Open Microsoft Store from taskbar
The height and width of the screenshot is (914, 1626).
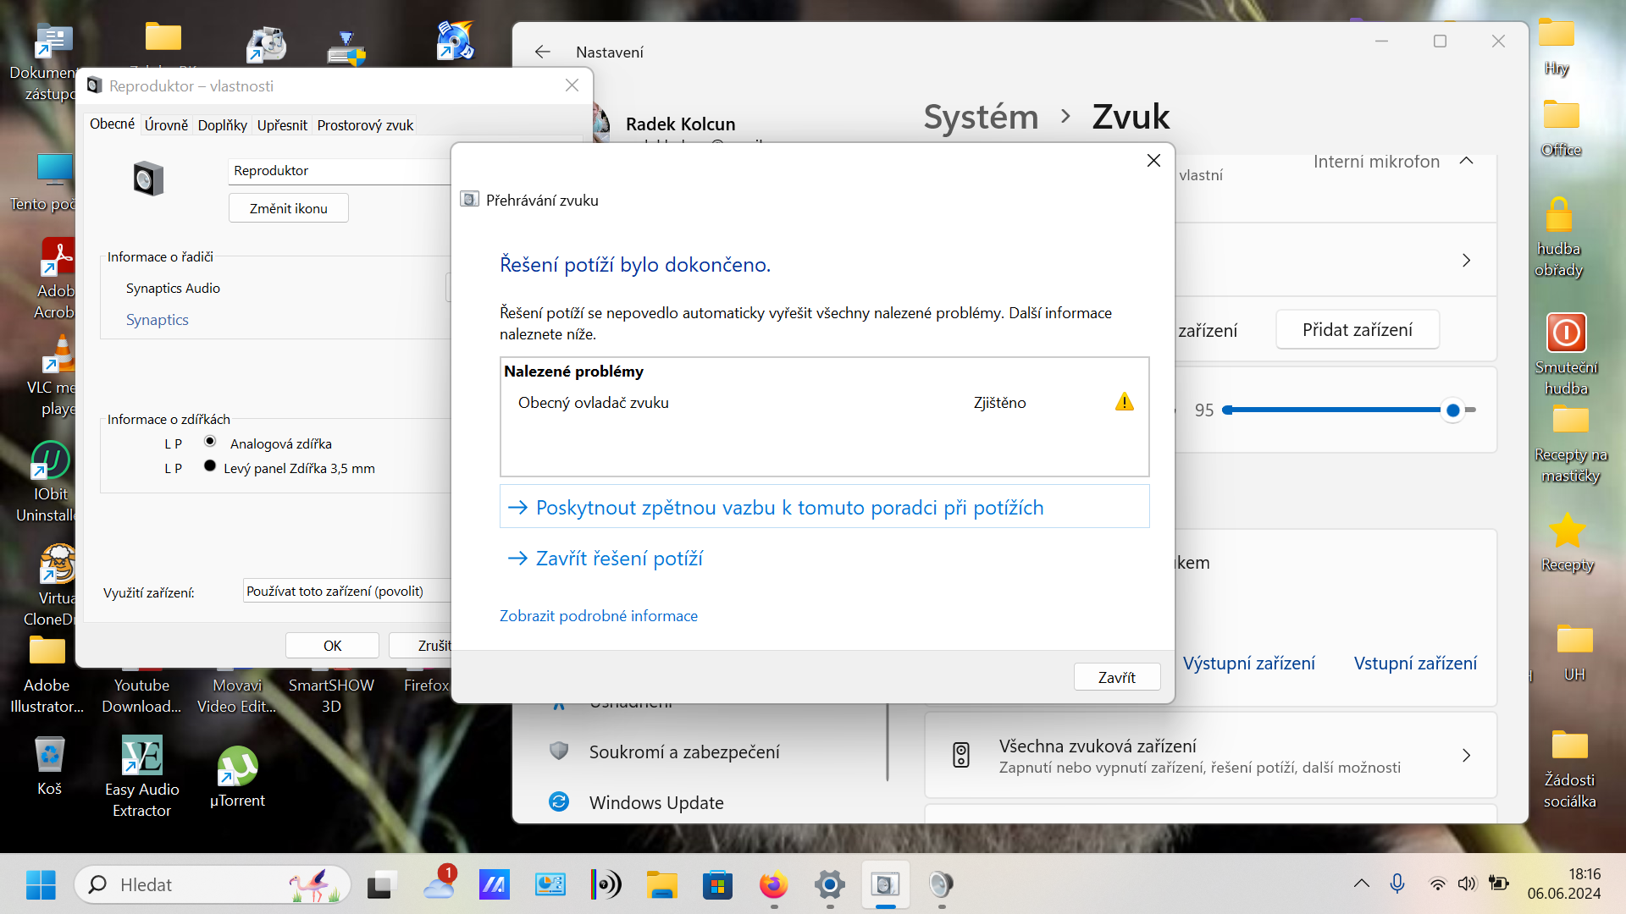pyautogui.click(x=717, y=885)
